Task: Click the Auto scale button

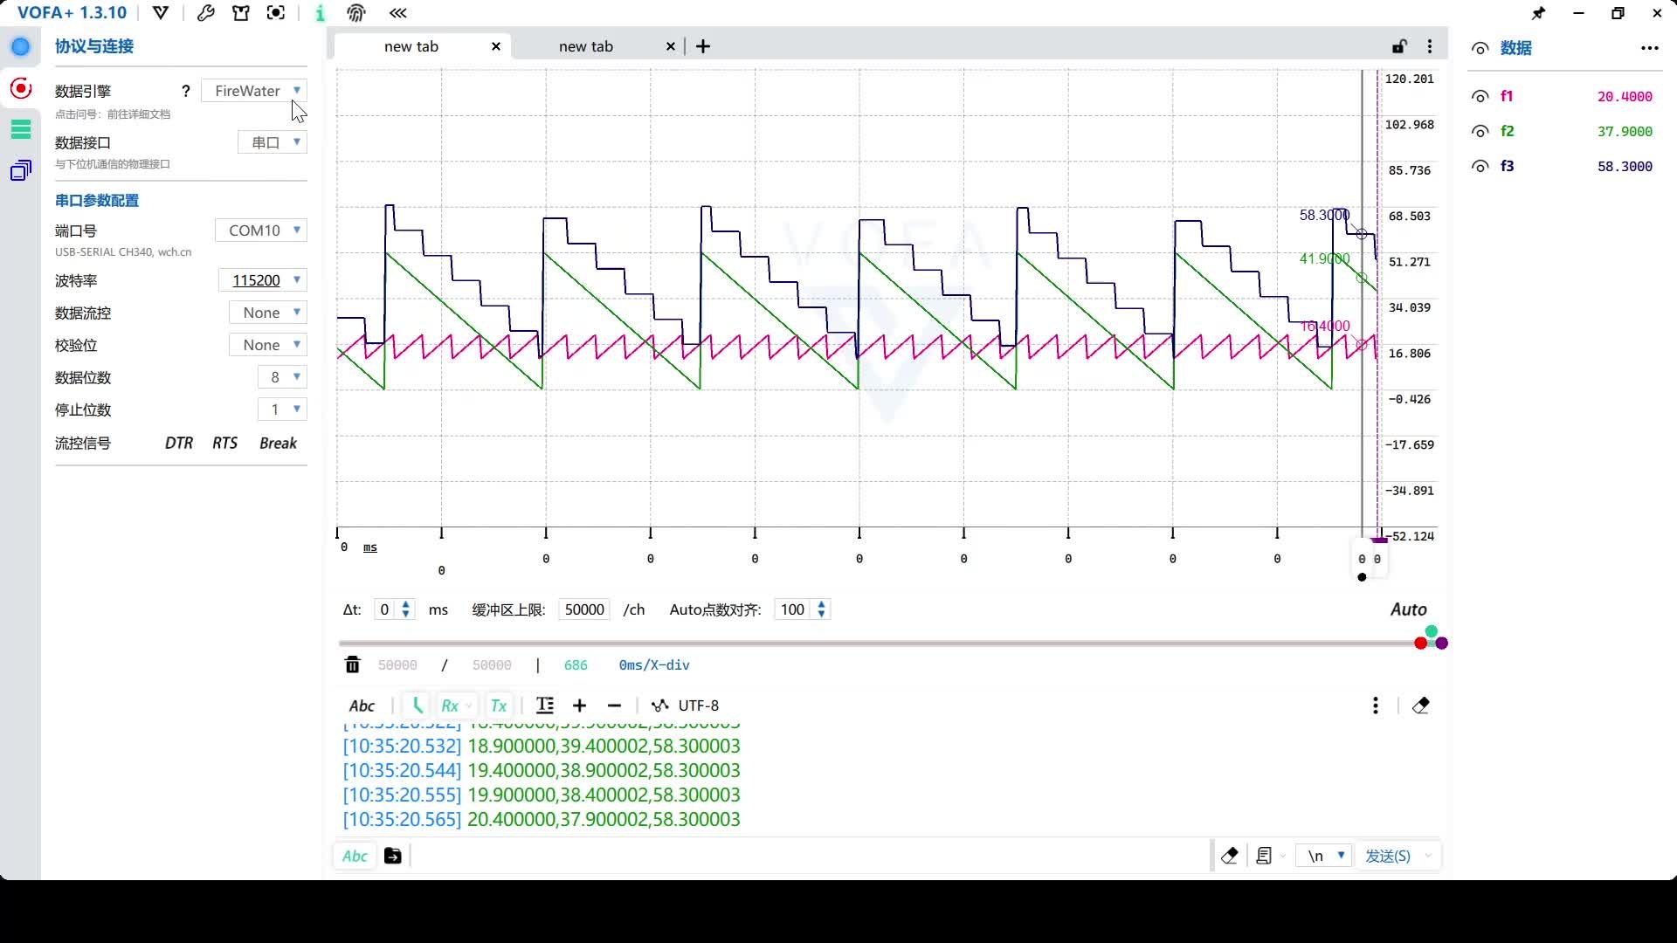Action: tap(1408, 609)
